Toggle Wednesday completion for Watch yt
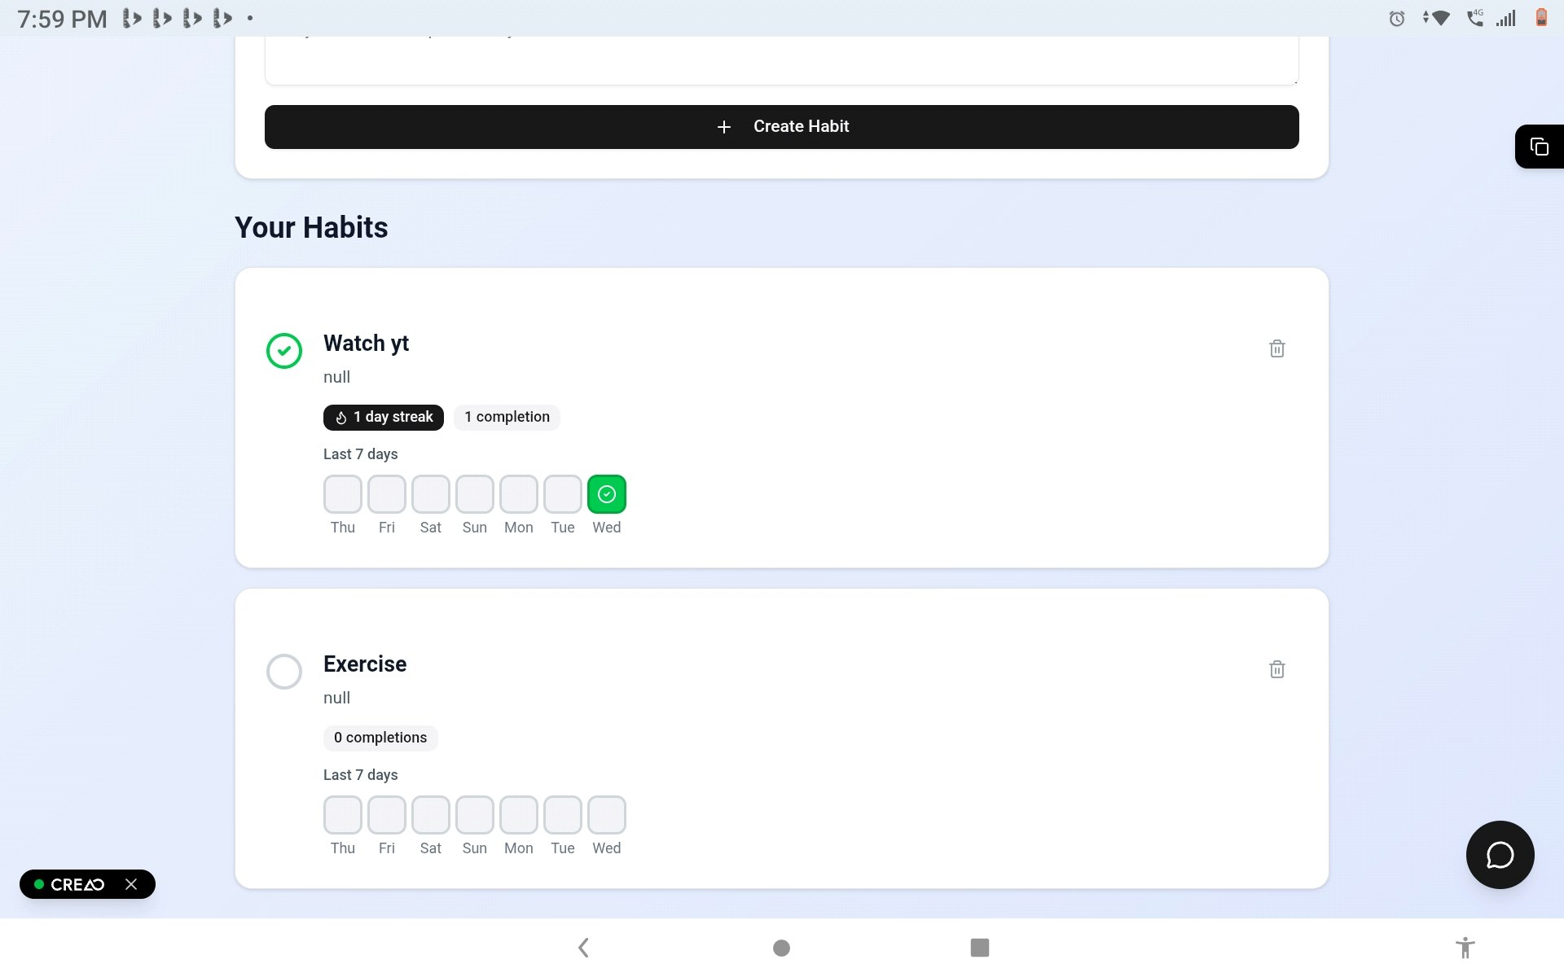 (606, 494)
